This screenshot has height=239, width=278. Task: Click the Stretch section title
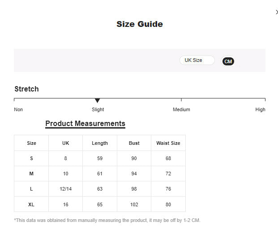26,89
